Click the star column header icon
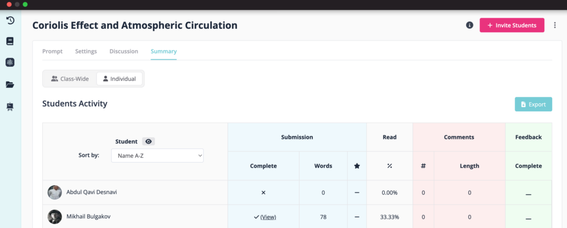Screen dimensions: 567x228 (x=357, y=166)
